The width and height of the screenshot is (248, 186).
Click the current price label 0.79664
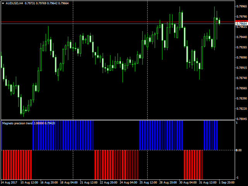point(241,24)
